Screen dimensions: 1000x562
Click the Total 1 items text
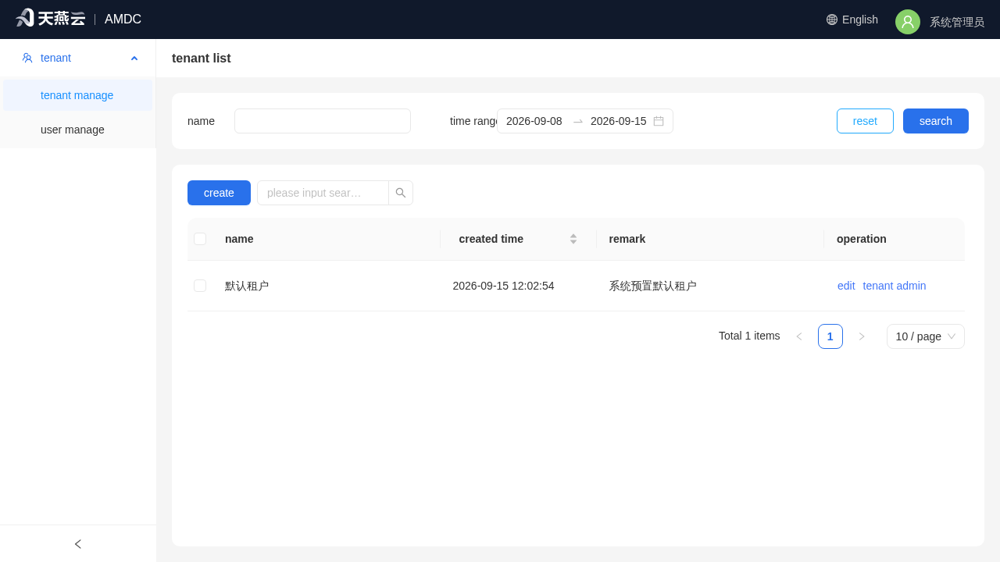coord(749,336)
